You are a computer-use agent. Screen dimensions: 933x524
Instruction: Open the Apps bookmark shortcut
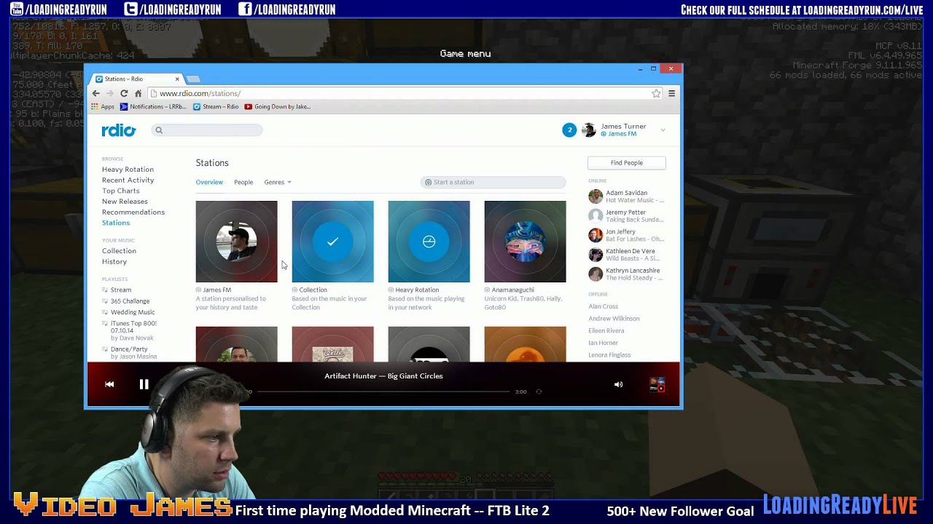point(103,106)
